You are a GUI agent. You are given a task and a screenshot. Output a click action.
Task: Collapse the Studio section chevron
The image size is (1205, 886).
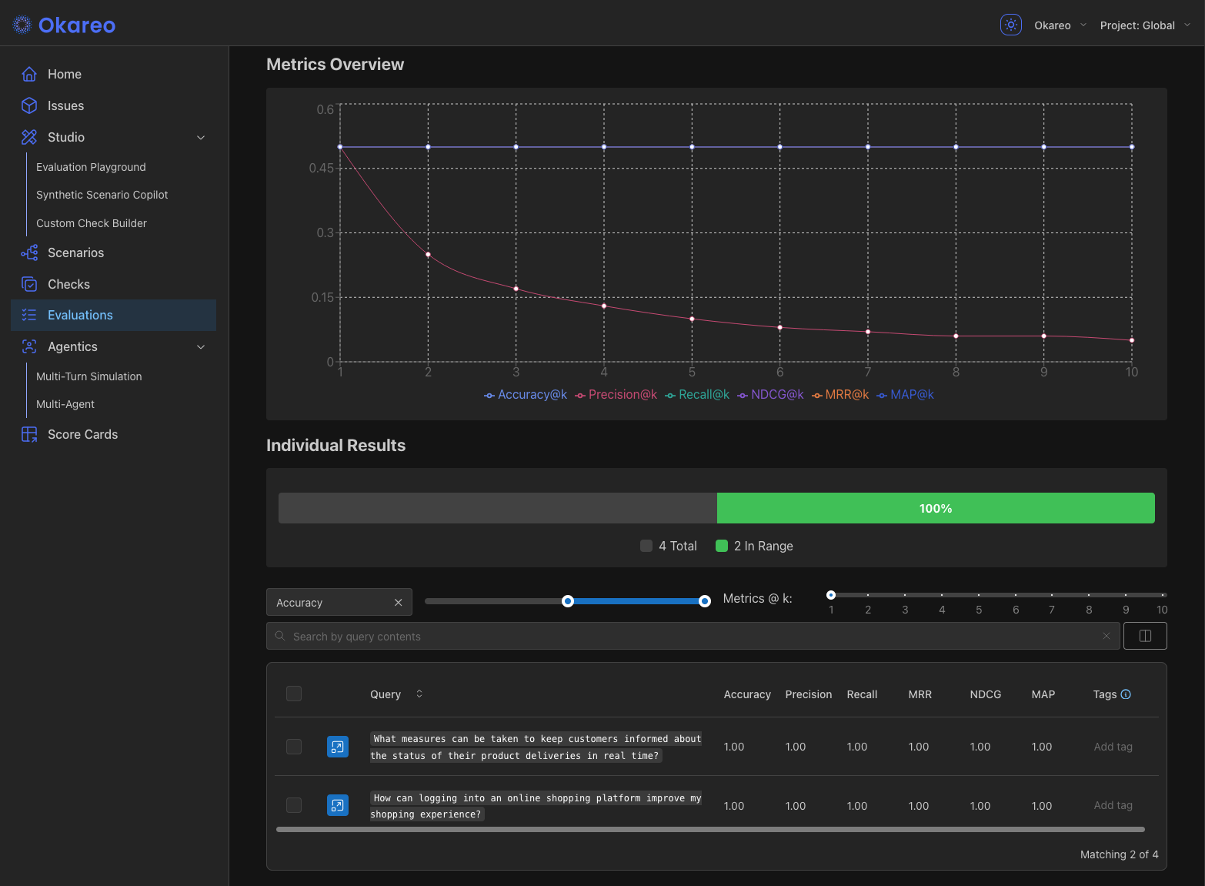[x=201, y=137]
